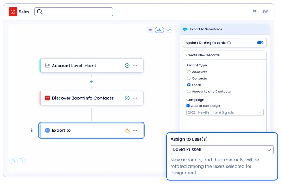This screenshot has height=184, width=281.
Task: Toggle Update Existing Records switch
Action: pos(260,43)
